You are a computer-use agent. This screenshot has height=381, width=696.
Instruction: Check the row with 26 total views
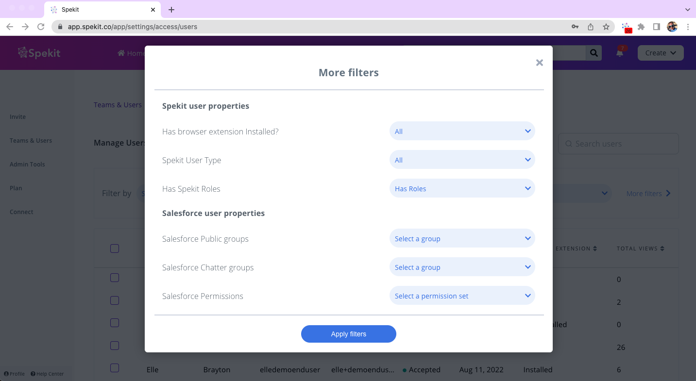115,346
